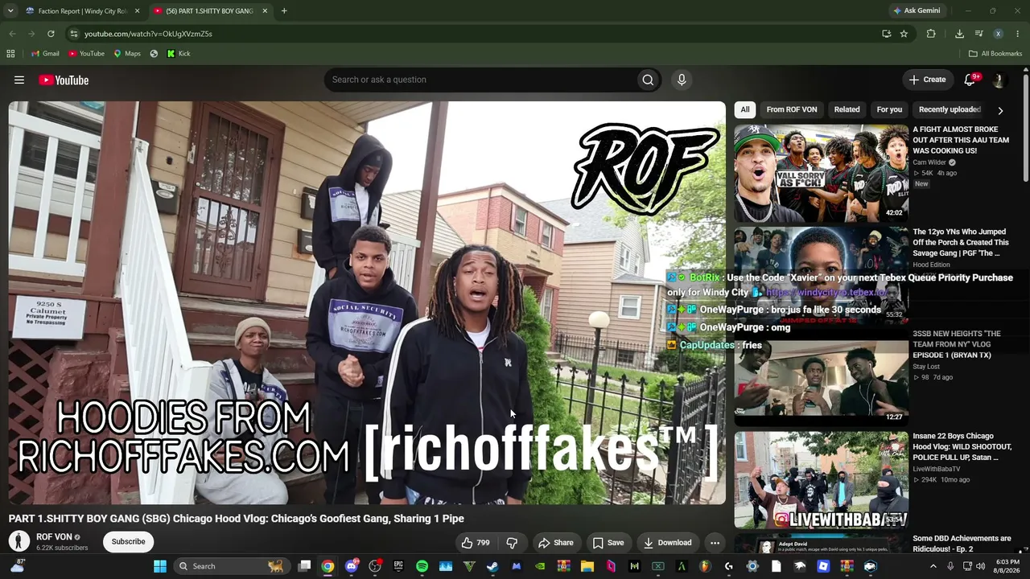Open the media controls icon in toolbar
This screenshot has height=579, width=1030.
pyautogui.click(x=978, y=34)
